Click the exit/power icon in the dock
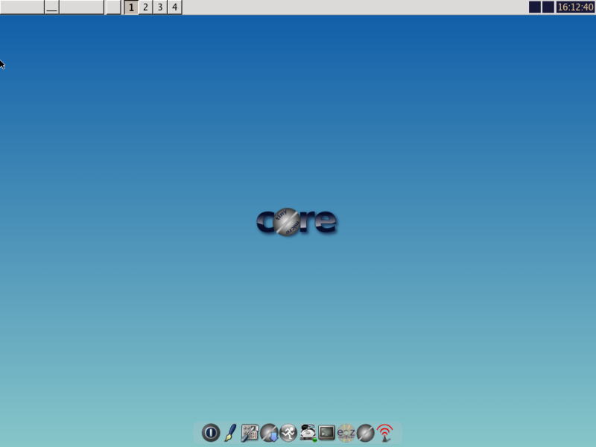This screenshot has width=596, height=447. [x=211, y=432]
